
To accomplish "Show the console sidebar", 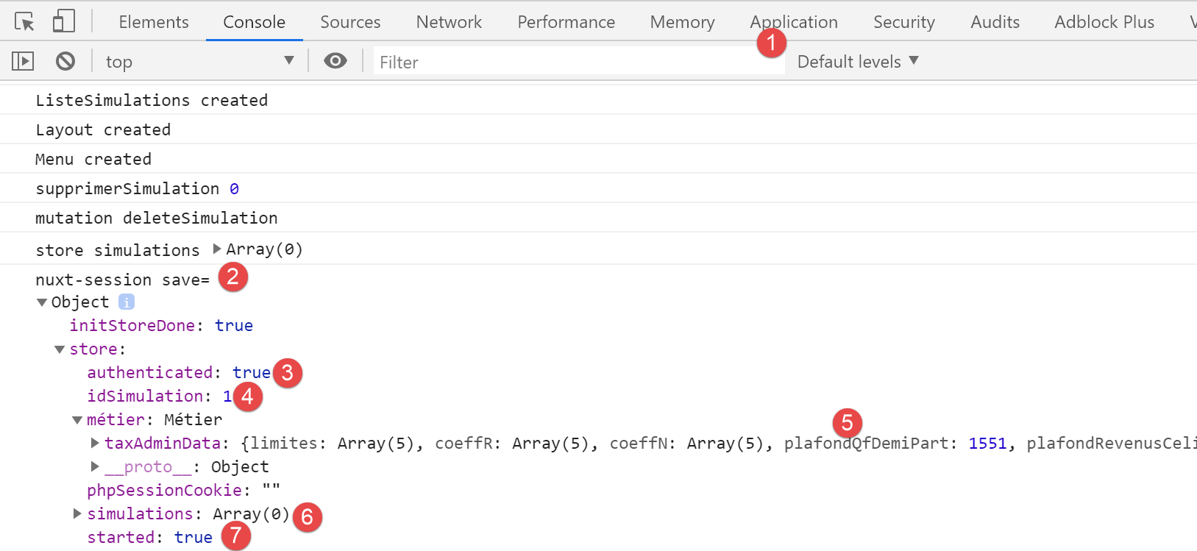I will (23, 61).
